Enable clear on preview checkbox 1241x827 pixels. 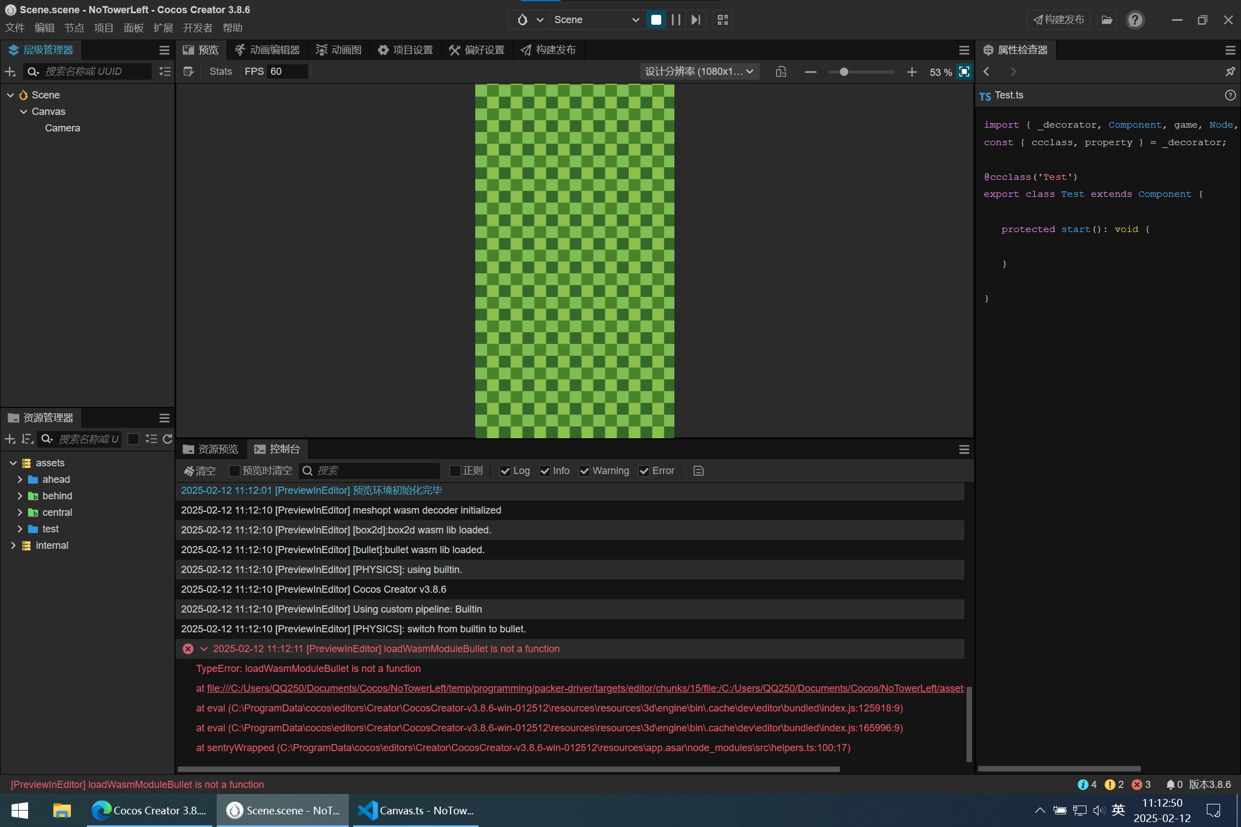pos(234,471)
